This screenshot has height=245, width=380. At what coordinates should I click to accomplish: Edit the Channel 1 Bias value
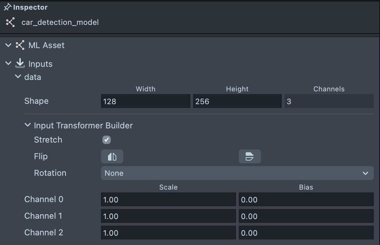[306, 216]
